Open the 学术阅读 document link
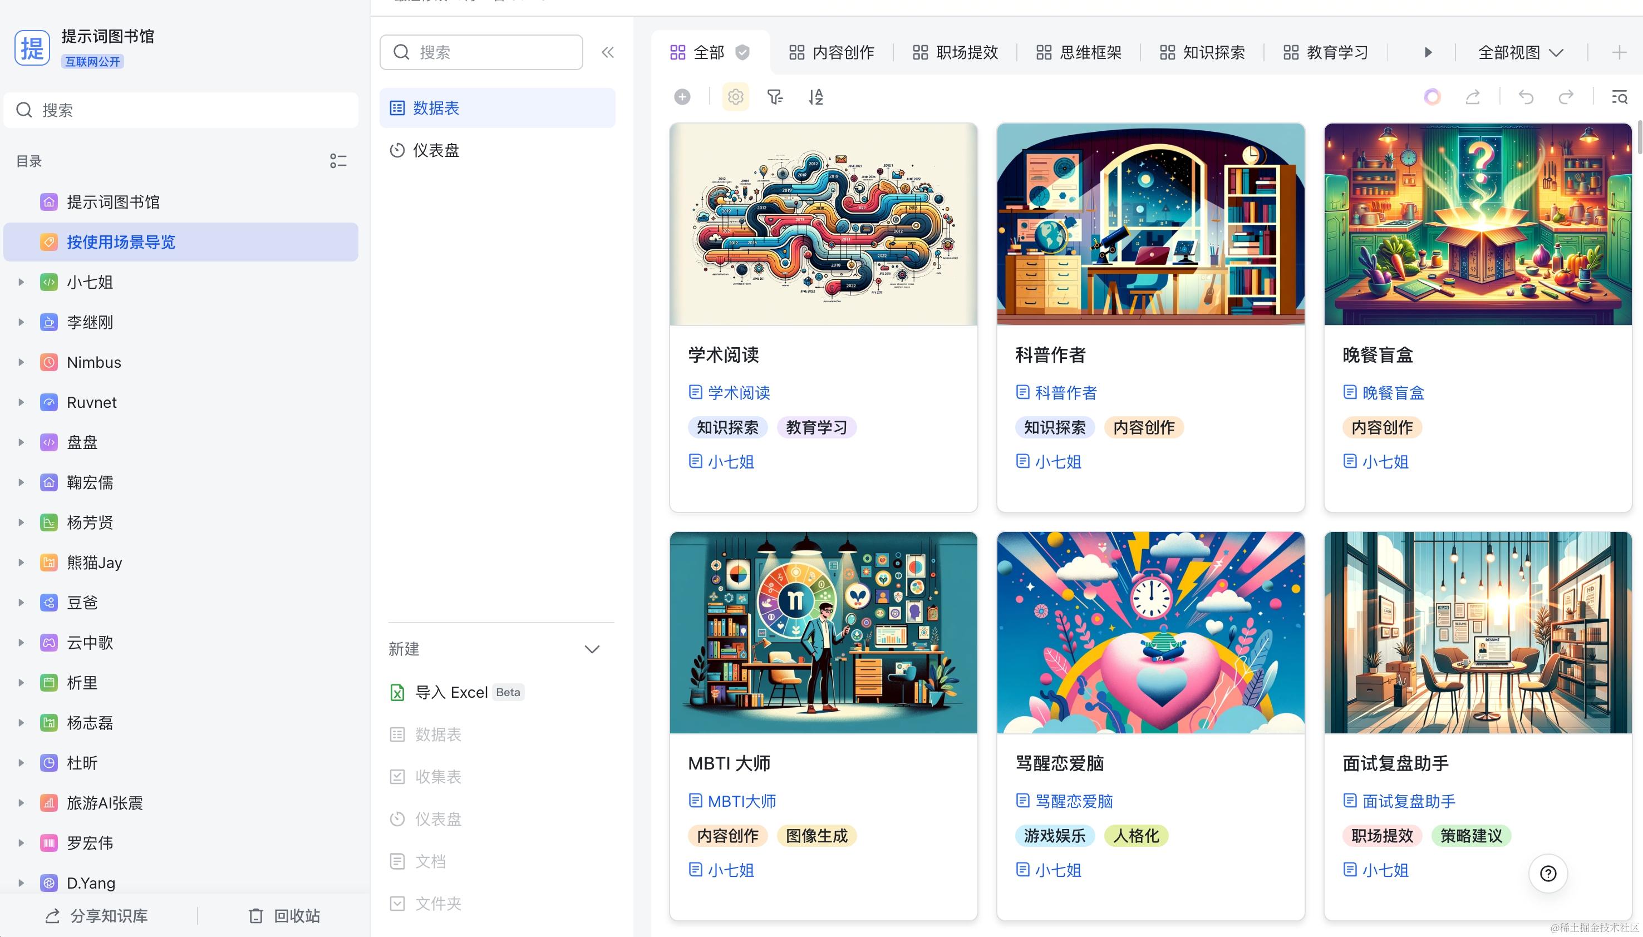Screen dimensions: 1643x937 [x=738, y=393]
